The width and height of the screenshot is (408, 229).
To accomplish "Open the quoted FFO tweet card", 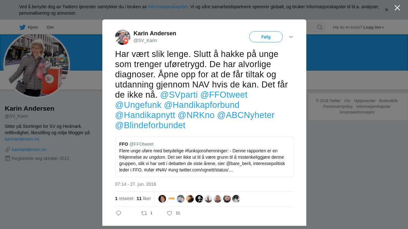I will [204, 157].
